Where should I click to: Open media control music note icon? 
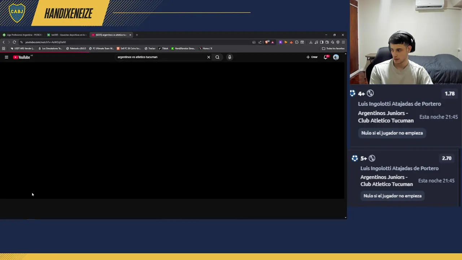click(x=317, y=42)
